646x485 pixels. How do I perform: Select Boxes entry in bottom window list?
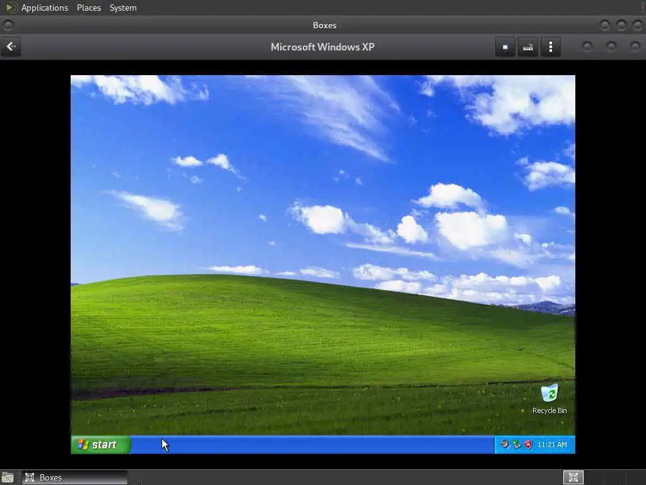[x=74, y=477]
